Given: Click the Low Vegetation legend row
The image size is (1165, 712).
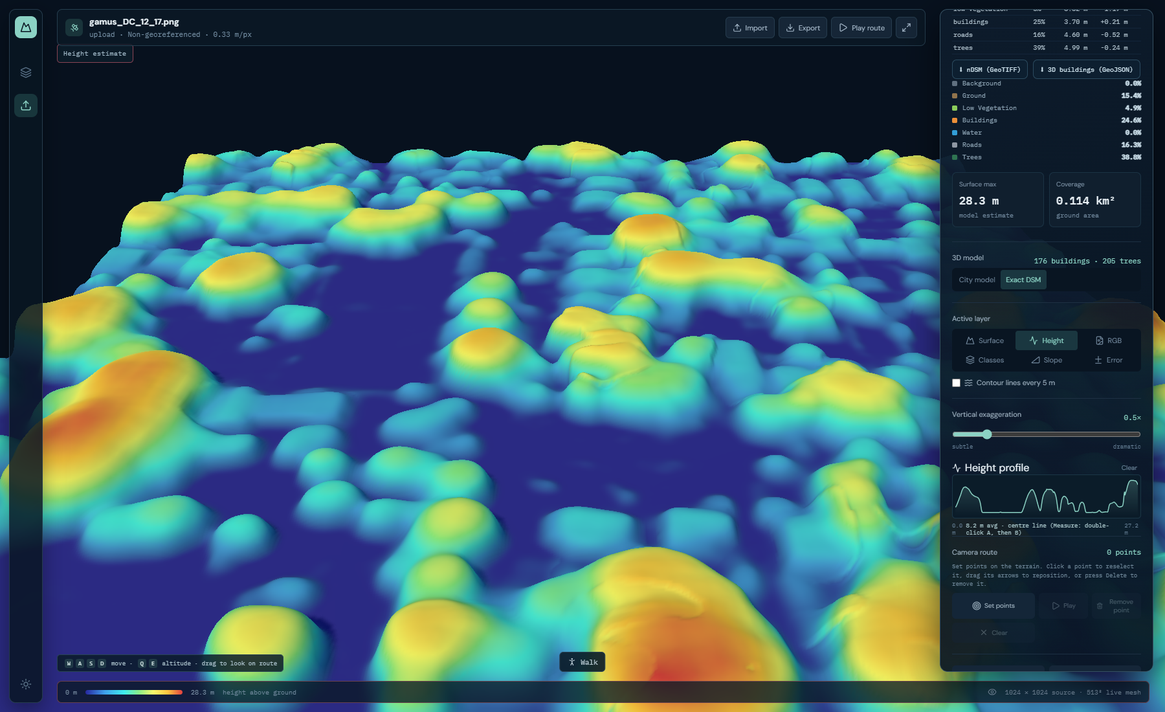Looking at the screenshot, I should pos(1047,108).
